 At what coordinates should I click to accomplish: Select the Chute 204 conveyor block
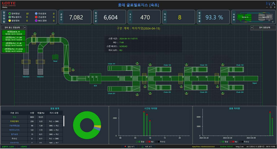click(x=232, y=88)
